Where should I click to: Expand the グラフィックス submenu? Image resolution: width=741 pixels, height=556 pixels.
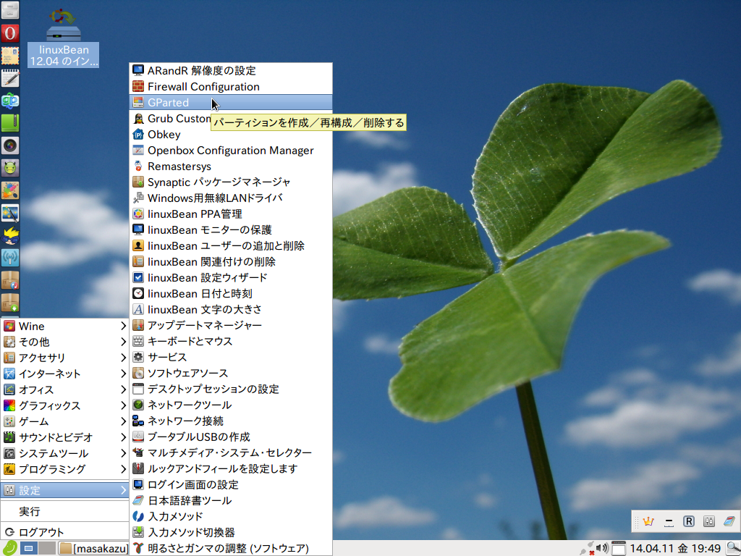click(x=64, y=405)
